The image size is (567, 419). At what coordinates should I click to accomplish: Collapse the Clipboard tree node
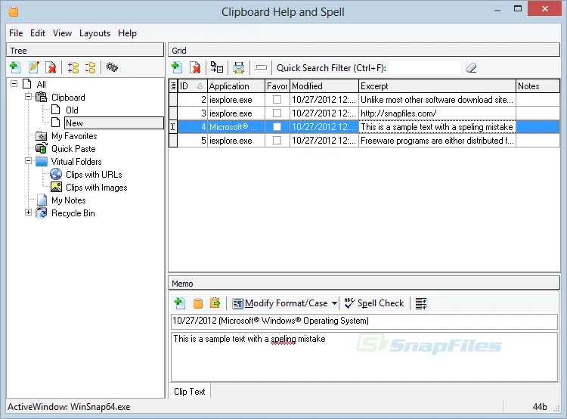coord(28,97)
